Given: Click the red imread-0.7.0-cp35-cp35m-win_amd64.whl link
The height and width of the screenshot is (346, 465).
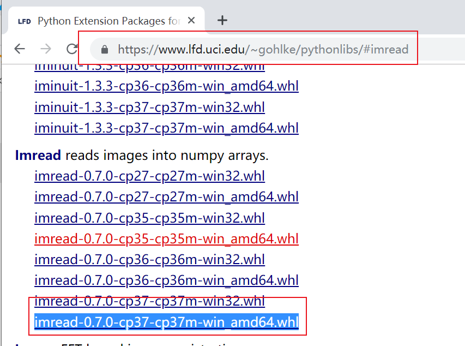Looking at the screenshot, I should coord(166,238).
